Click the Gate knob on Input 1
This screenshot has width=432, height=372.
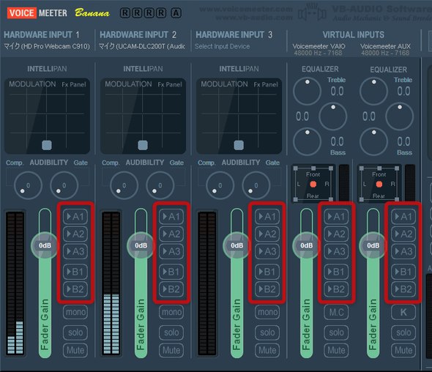pyautogui.click(x=64, y=185)
